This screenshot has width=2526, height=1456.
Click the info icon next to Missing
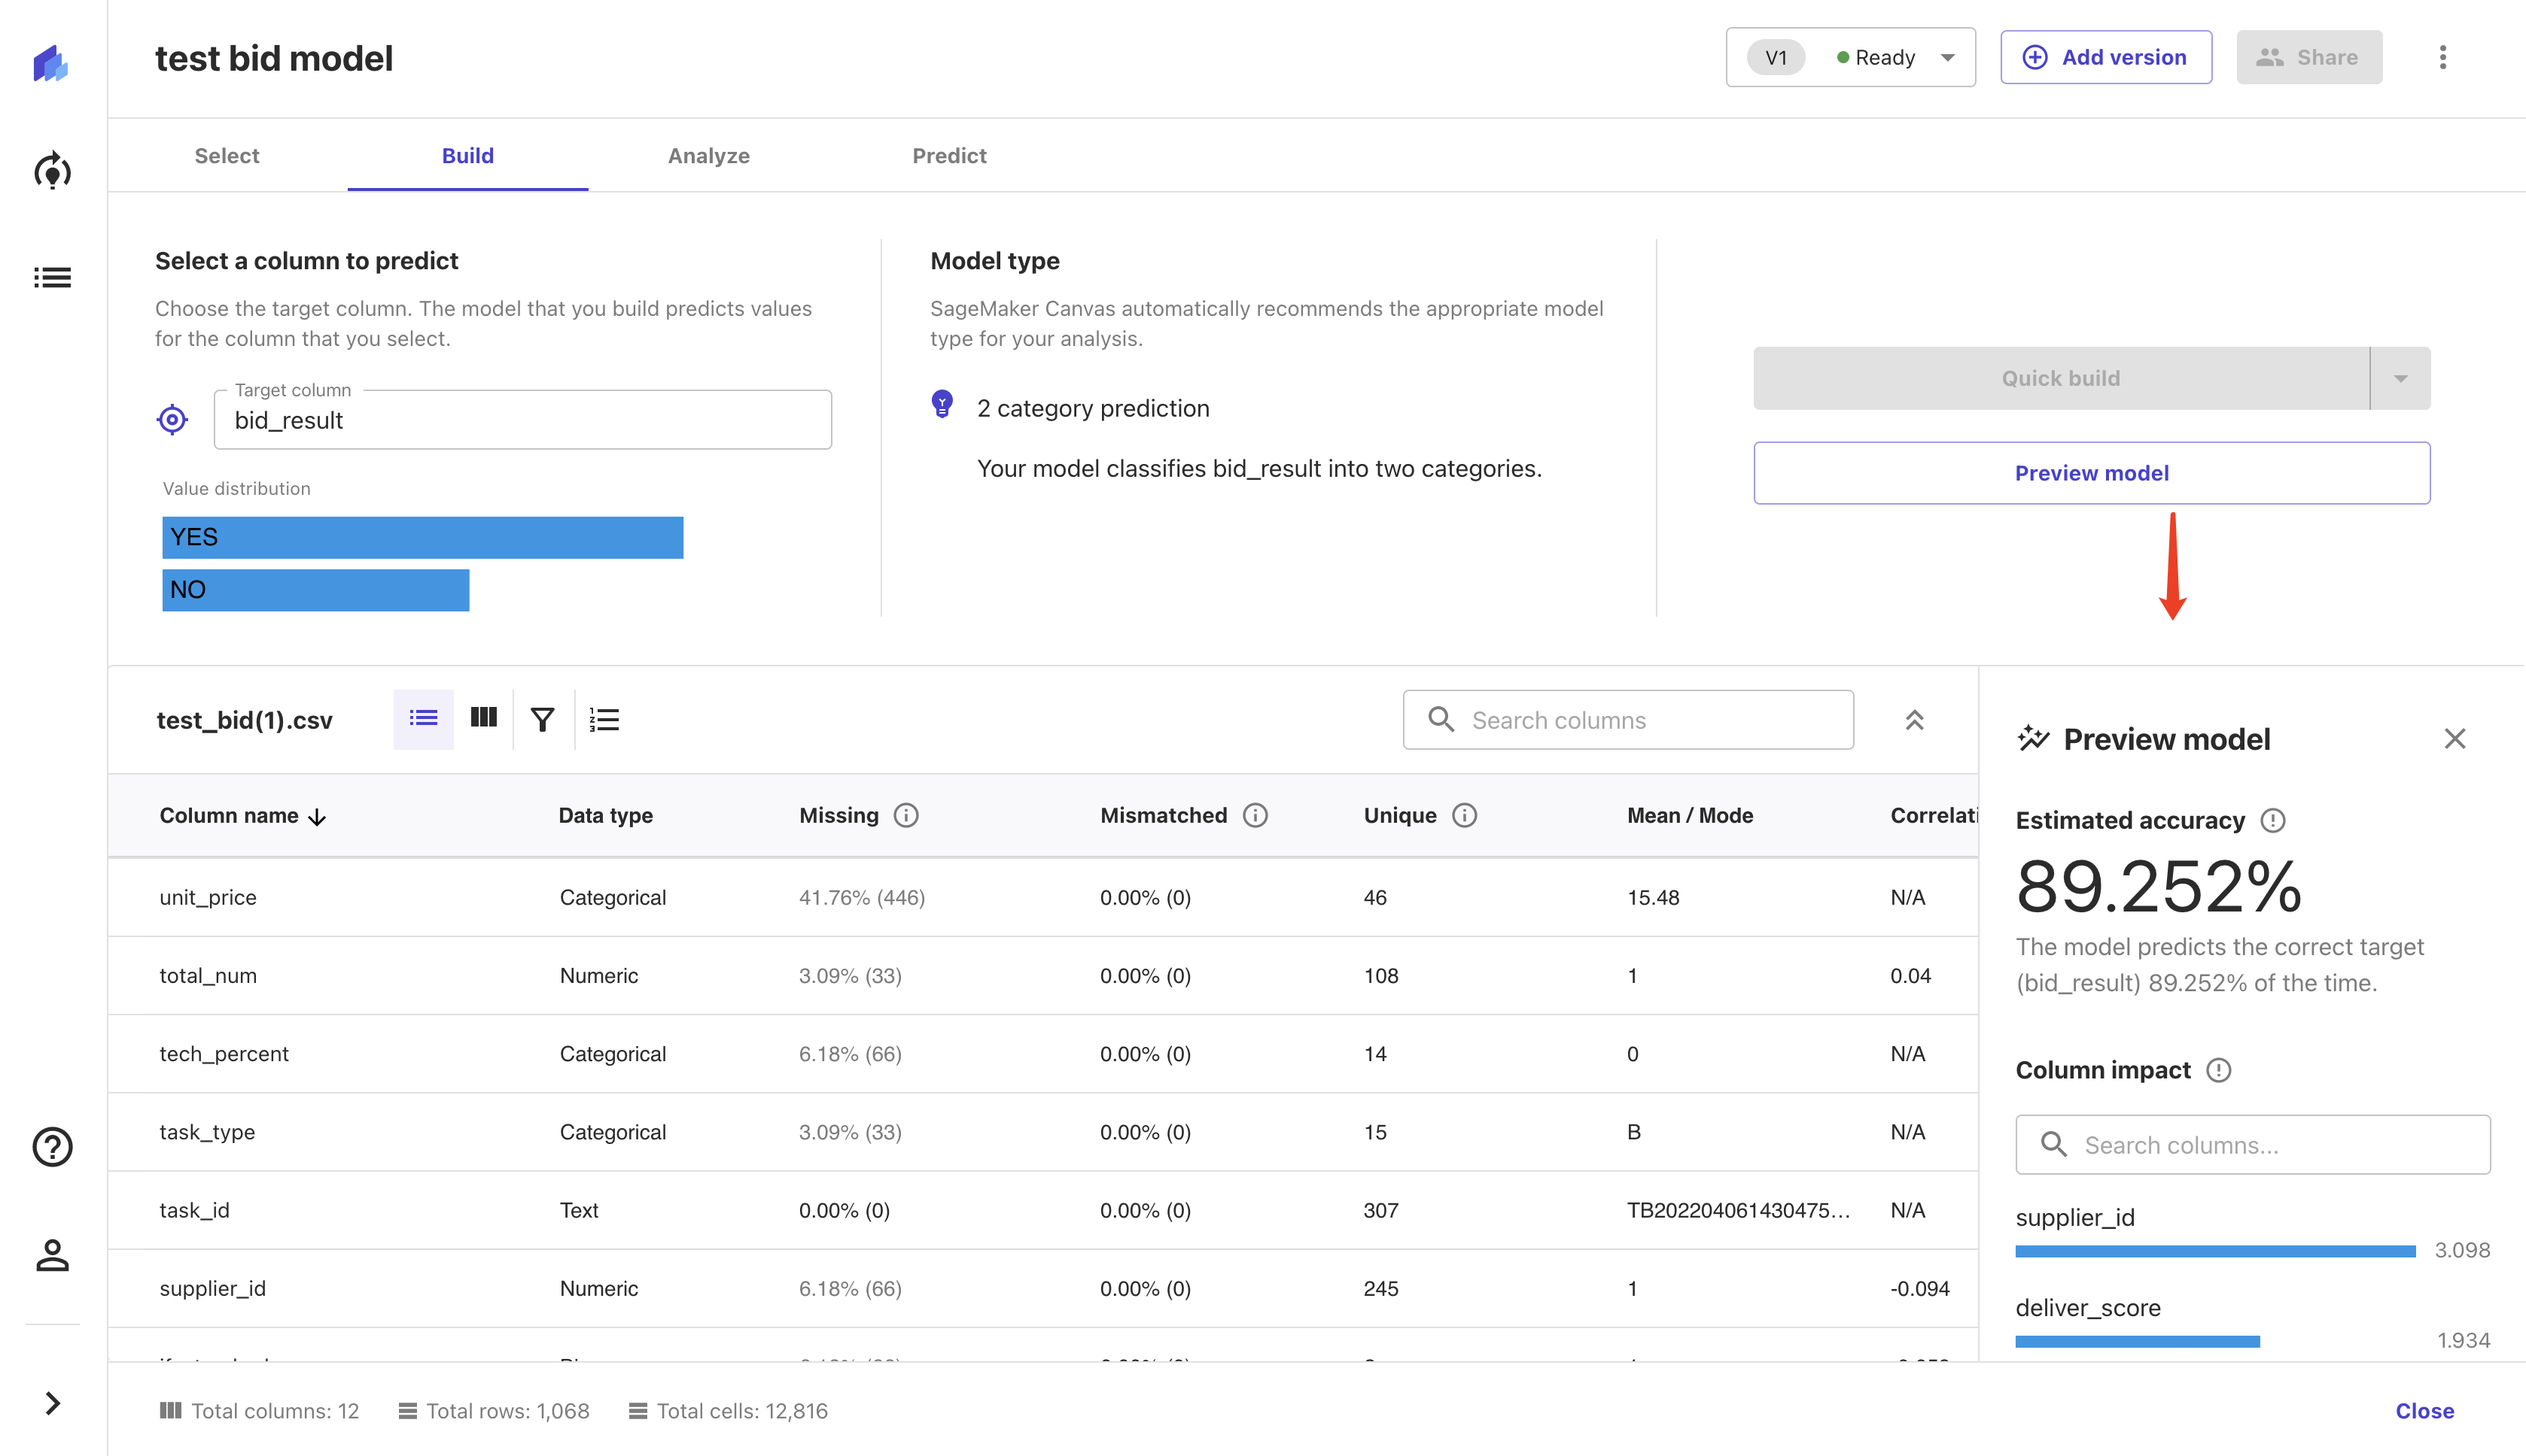coord(905,816)
